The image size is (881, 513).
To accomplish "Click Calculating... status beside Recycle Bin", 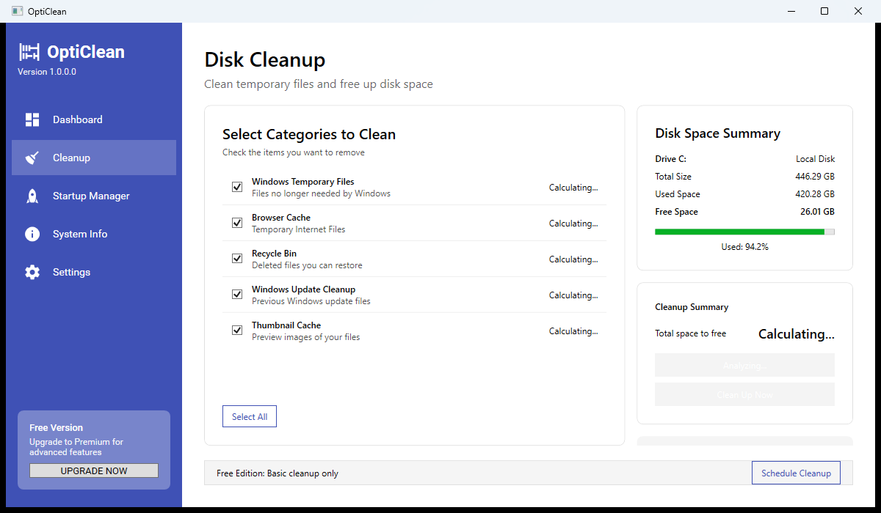I will 573,259.
